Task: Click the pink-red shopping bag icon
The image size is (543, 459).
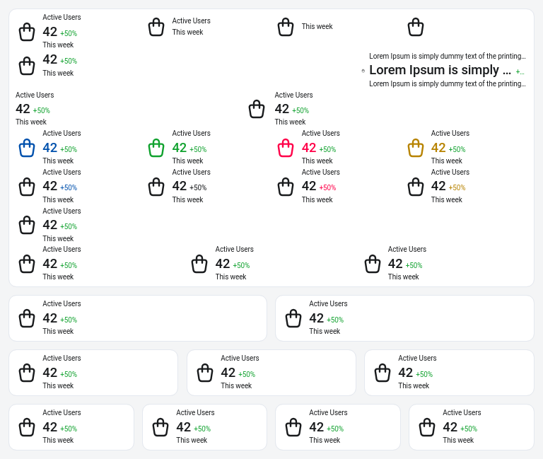Action: click(286, 148)
